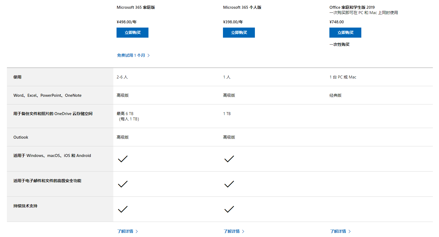
Task: Click 个人版 checkmark for Windows, macOS, iOS 和 Android
Action: coord(229,159)
